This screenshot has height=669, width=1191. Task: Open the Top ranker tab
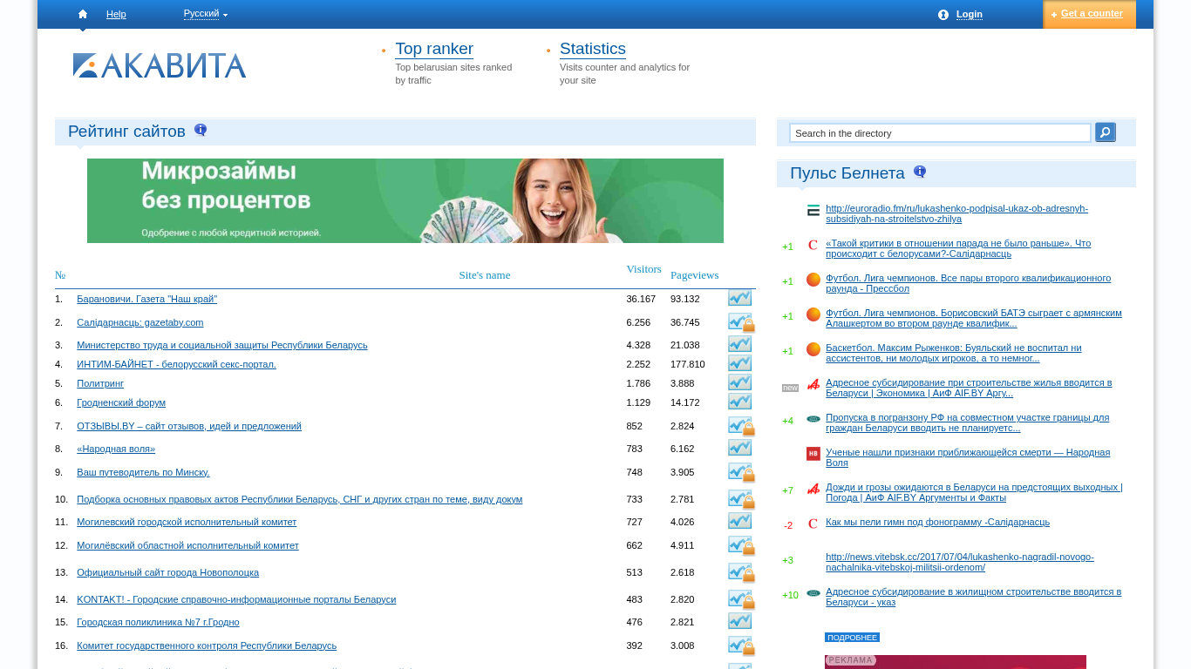click(x=433, y=49)
